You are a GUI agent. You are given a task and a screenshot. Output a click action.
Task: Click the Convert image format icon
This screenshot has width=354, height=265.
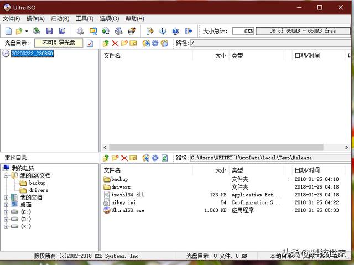[x=93, y=31]
